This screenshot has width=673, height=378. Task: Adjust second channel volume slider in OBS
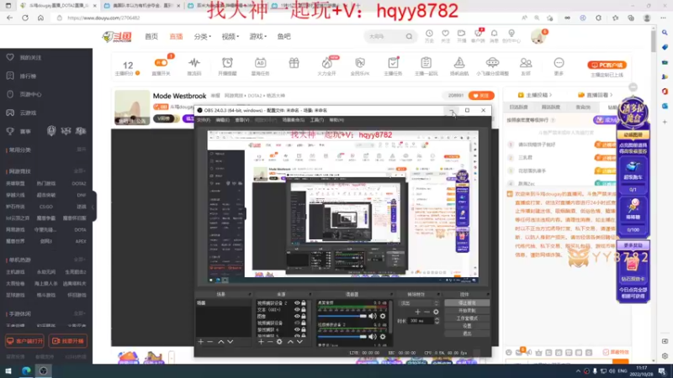coord(342,337)
